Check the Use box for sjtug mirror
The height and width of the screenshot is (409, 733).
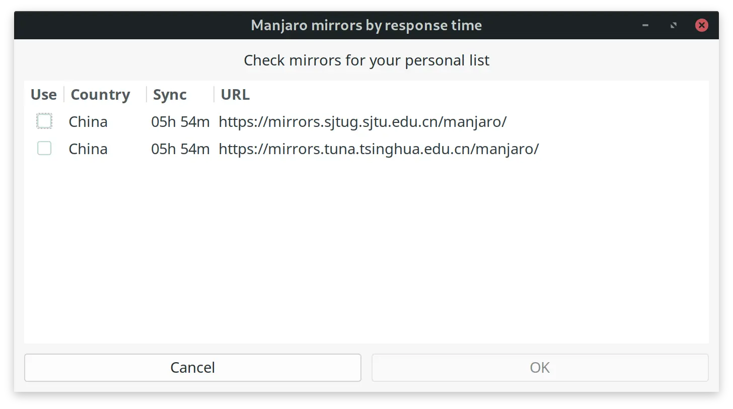44,121
